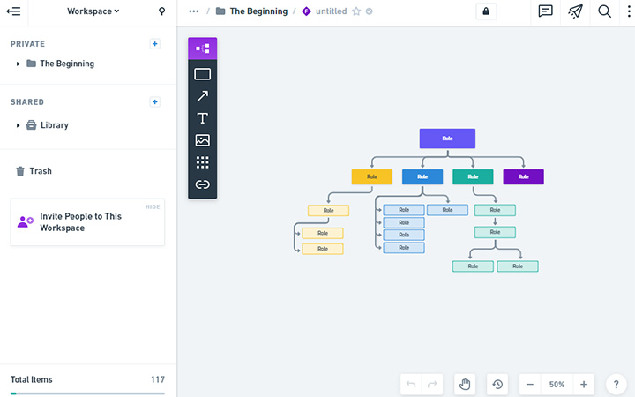Image resolution: width=635 pixels, height=397 pixels.
Task: Open the breadcrumb ellipsis menu
Action: click(194, 11)
